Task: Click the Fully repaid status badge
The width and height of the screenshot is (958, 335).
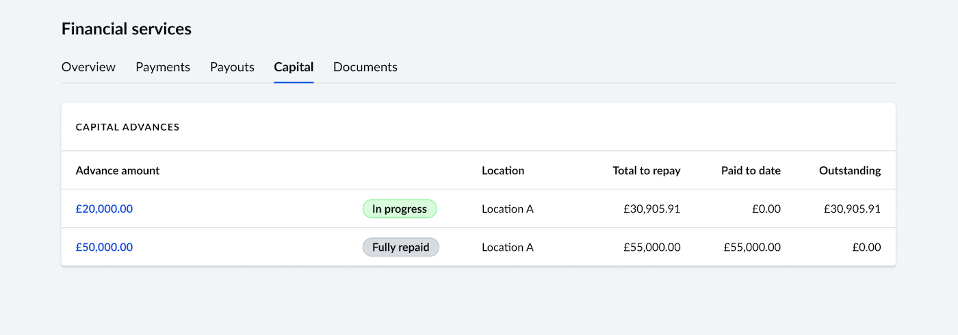Action: click(x=400, y=247)
